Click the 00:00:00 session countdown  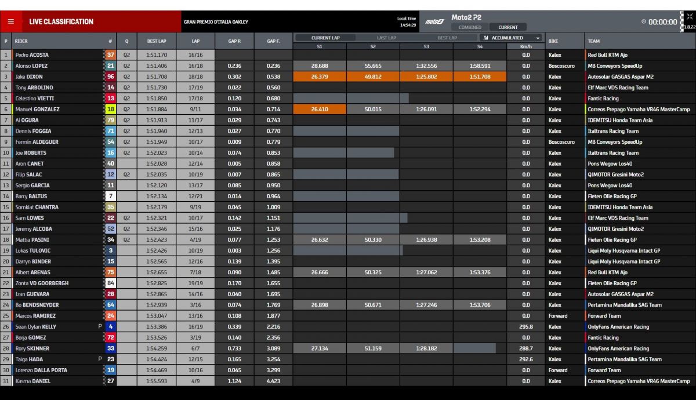pyautogui.click(x=663, y=21)
